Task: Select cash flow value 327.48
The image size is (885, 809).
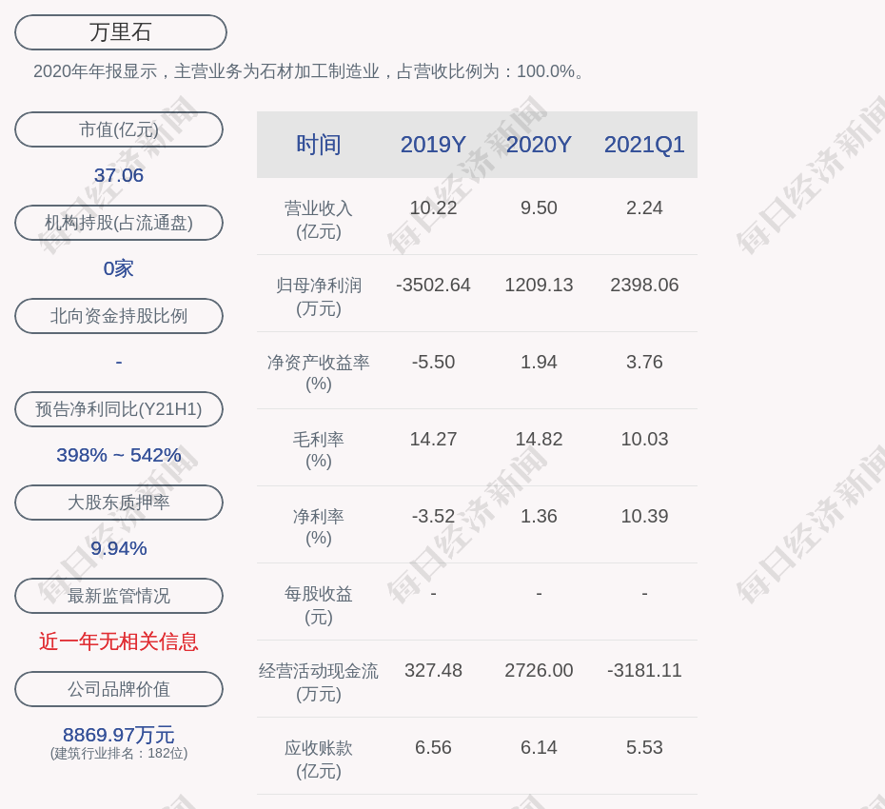Action: click(x=433, y=670)
